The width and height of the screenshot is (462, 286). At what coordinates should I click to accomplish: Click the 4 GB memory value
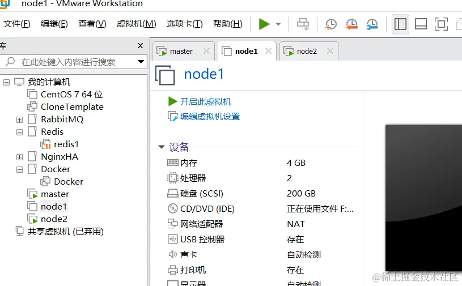[296, 163]
